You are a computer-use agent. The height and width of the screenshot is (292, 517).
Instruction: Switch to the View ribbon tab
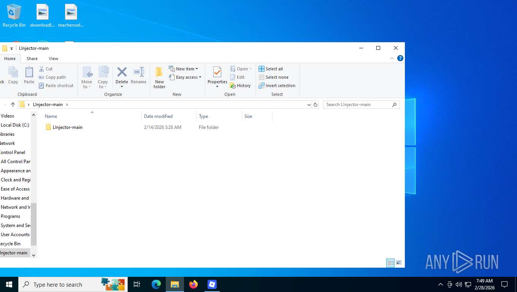53,59
